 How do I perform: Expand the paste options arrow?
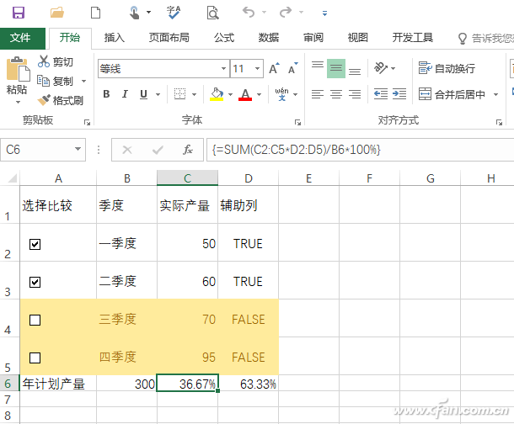(x=18, y=102)
